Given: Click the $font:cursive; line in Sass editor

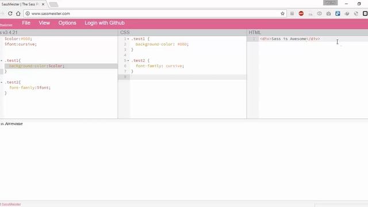Looking at the screenshot, I should [21, 44].
